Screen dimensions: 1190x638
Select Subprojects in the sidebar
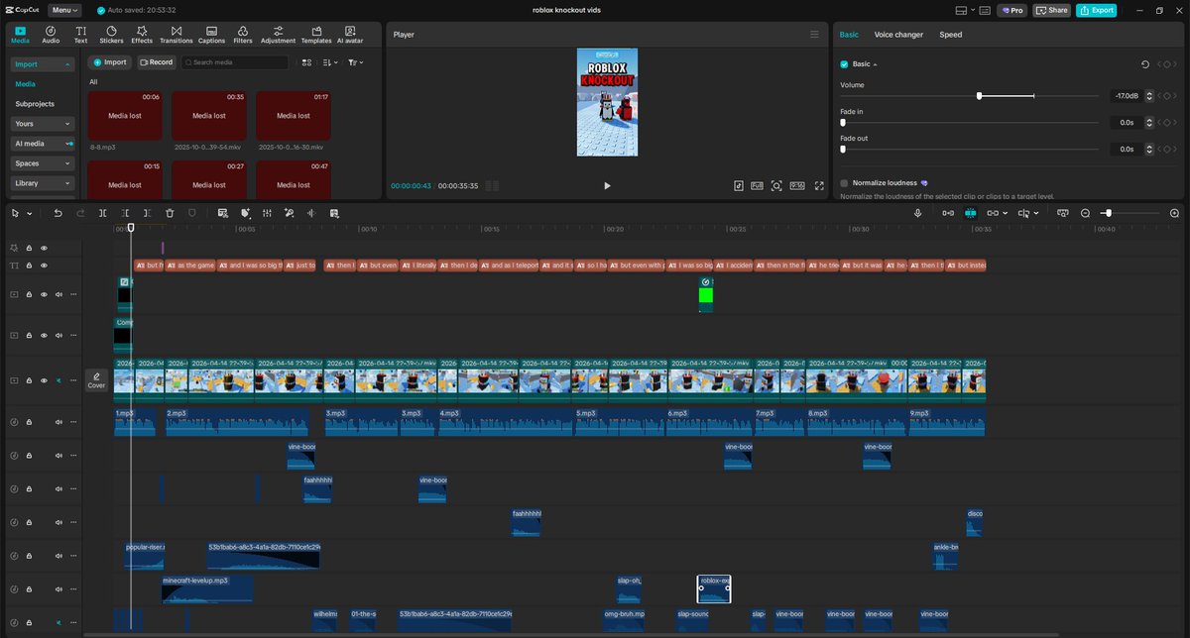tap(35, 104)
